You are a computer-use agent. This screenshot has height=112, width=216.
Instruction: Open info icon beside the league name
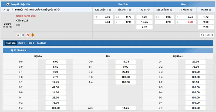(x=59, y=10)
